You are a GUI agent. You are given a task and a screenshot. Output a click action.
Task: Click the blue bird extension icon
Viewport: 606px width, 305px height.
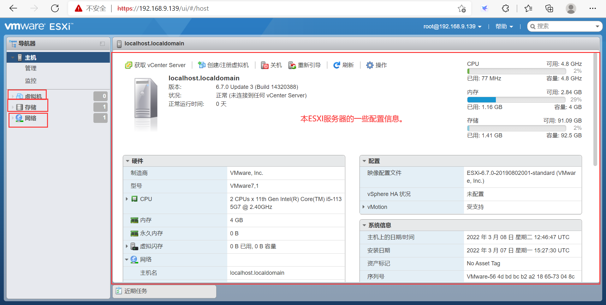point(484,9)
